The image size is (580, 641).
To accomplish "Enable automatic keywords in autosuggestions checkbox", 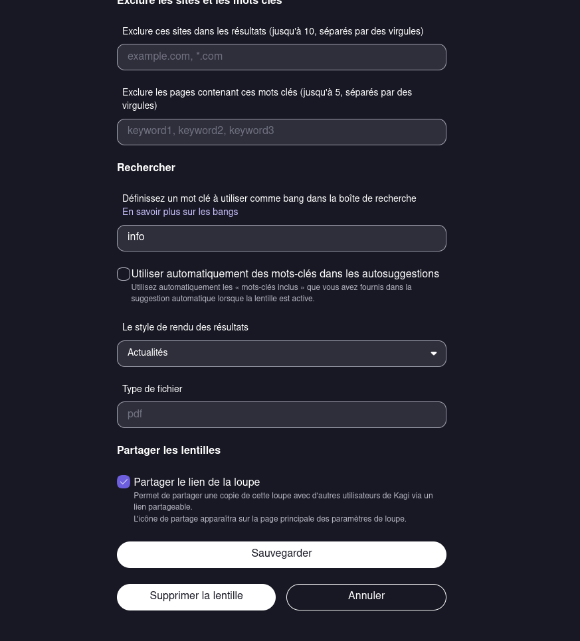I will [124, 274].
